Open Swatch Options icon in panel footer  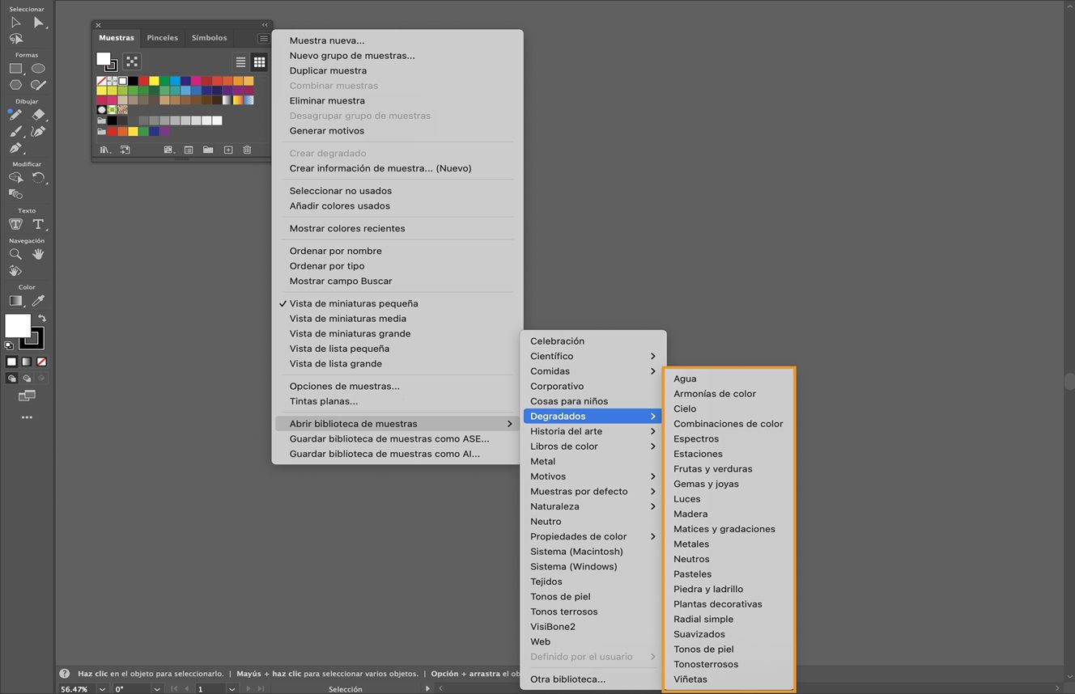tap(189, 150)
